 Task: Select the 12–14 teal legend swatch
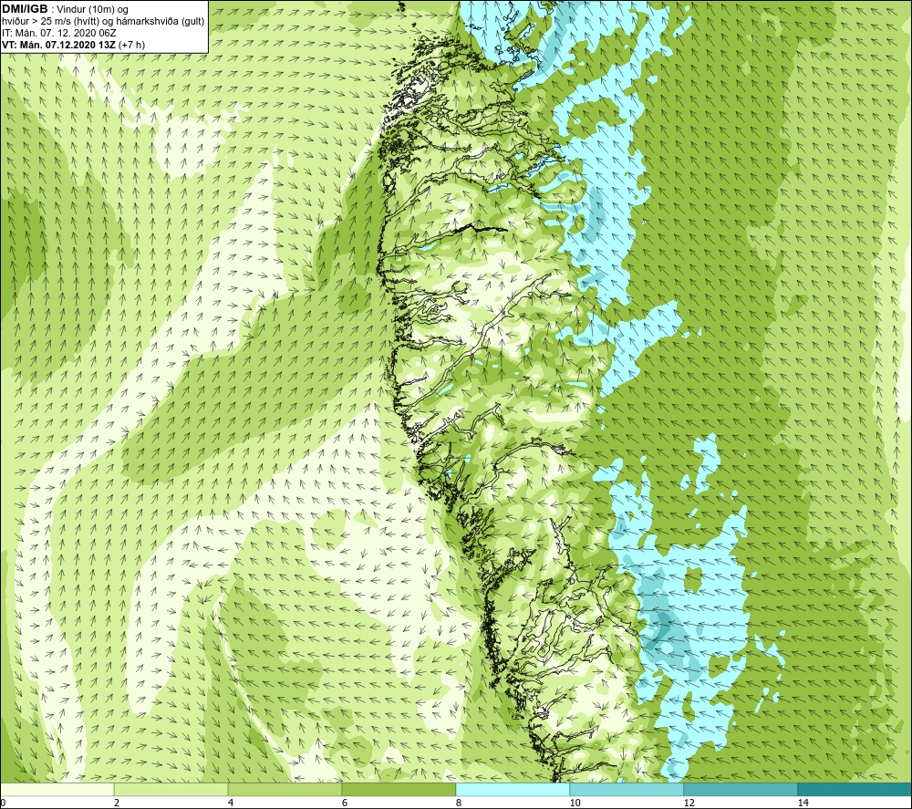point(741,789)
